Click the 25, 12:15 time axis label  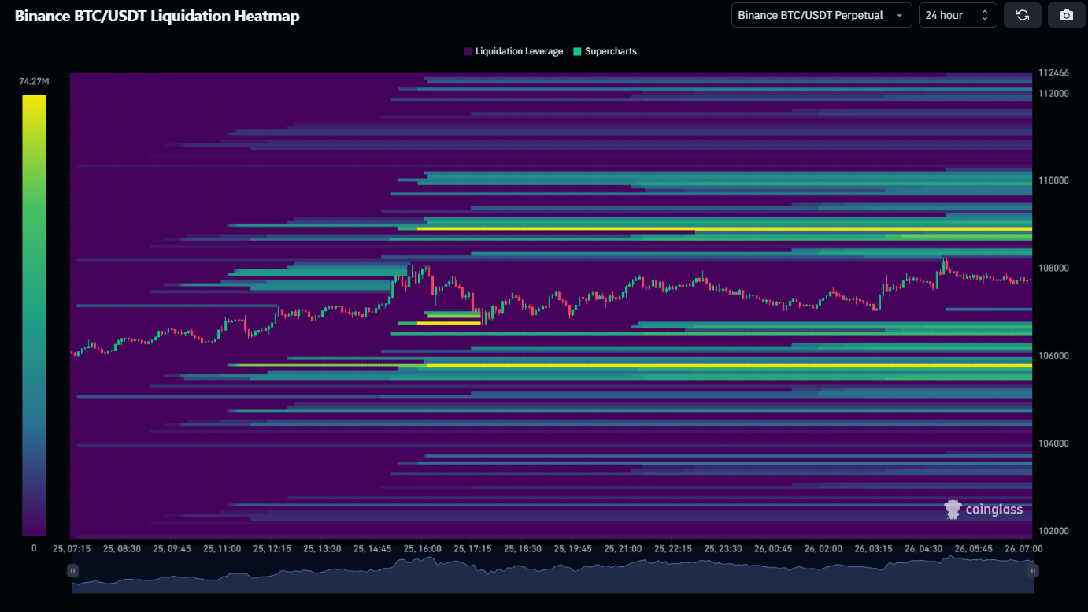coord(272,548)
